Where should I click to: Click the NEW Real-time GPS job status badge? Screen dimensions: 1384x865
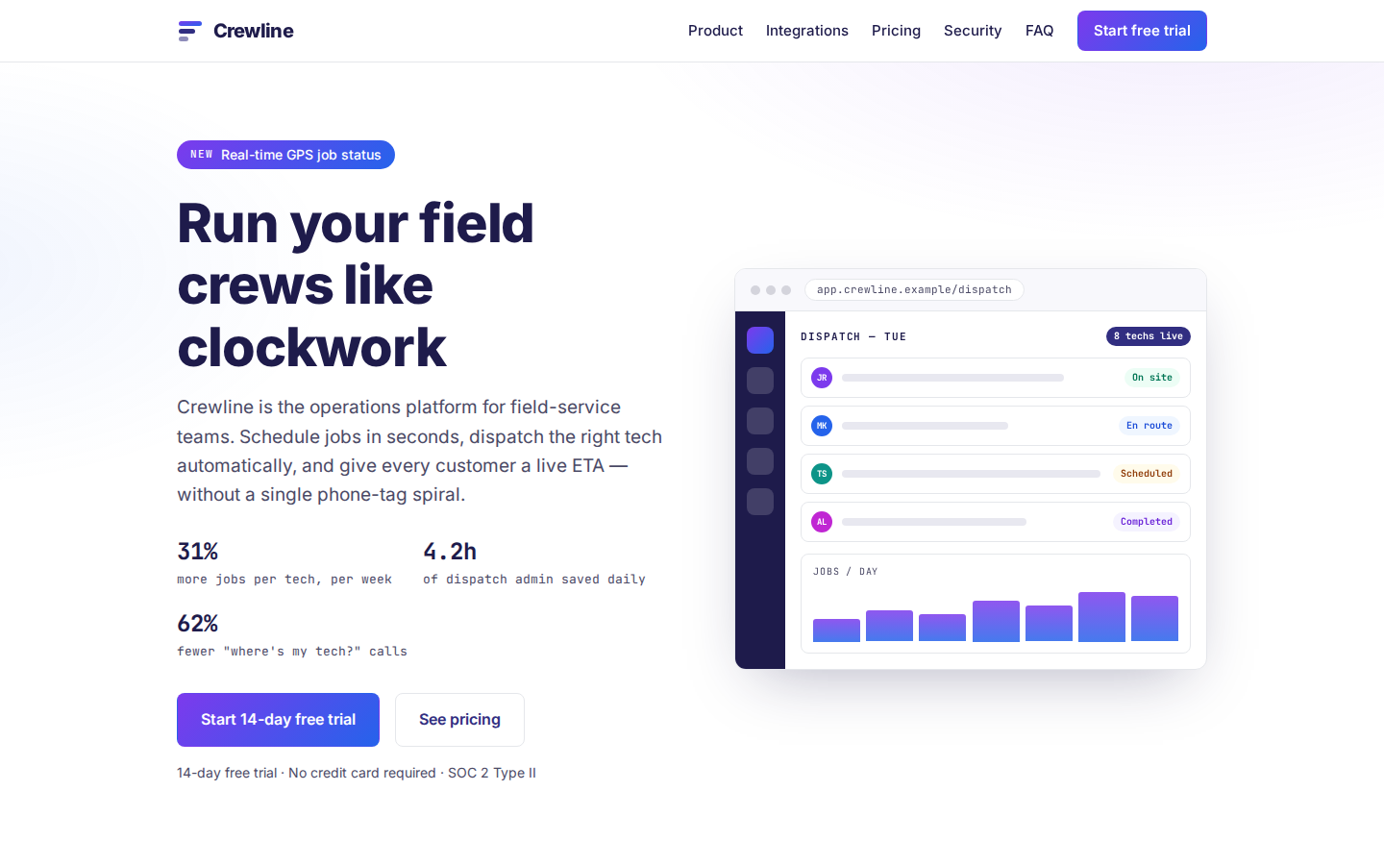[x=285, y=155]
